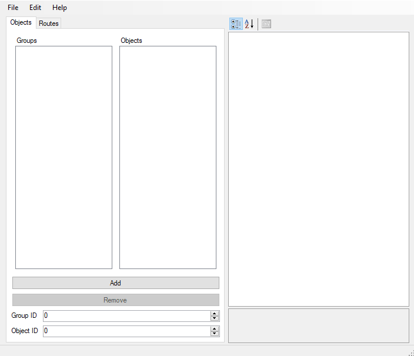This screenshot has height=356, width=414.
Task: Increase Group ID with the up arrow
Action: [215, 313]
